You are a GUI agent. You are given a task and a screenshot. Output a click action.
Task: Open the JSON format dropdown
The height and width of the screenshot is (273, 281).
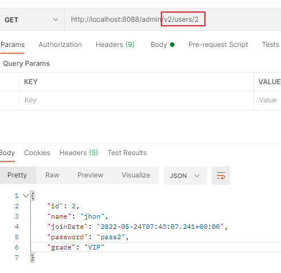[x=185, y=176]
